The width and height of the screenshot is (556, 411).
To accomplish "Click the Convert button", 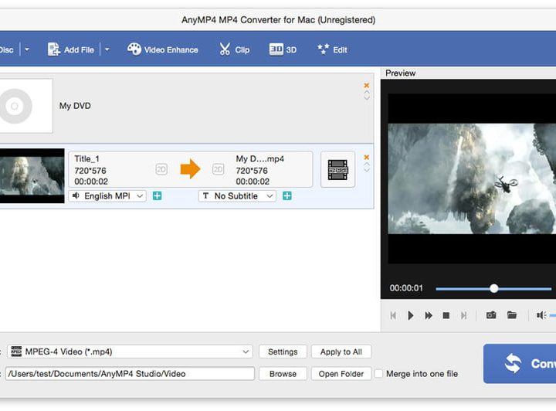I will click(520, 363).
